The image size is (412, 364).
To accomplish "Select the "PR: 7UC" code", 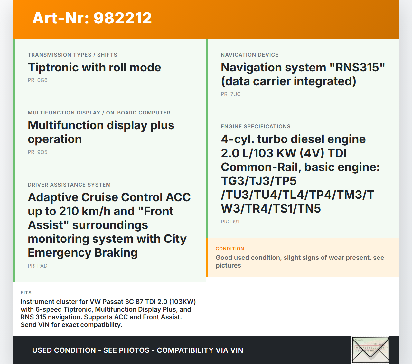I will click(x=231, y=94).
